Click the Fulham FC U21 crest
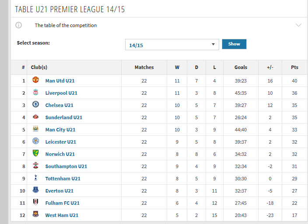 (x=35, y=202)
